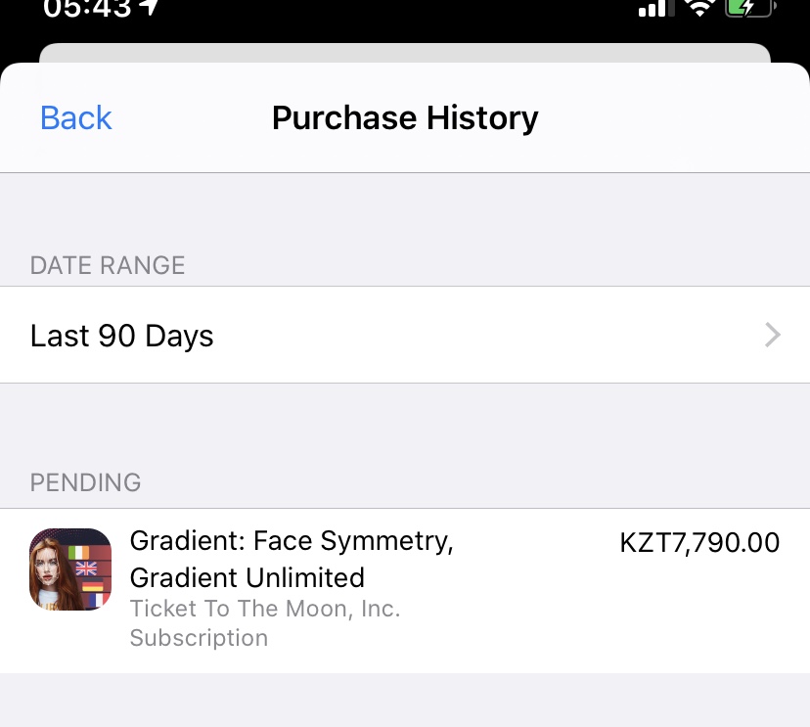This screenshot has width=810, height=727.
Task: Click the Purchase History title
Action: 405,118
